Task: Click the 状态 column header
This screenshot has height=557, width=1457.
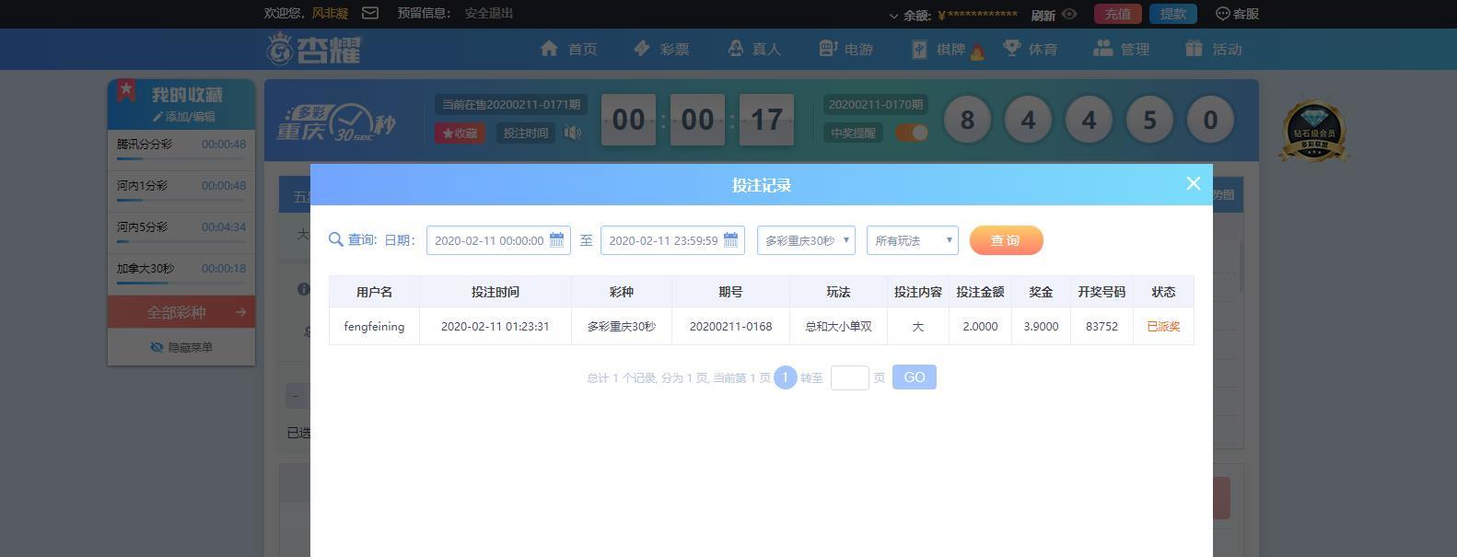Action: (x=1163, y=292)
